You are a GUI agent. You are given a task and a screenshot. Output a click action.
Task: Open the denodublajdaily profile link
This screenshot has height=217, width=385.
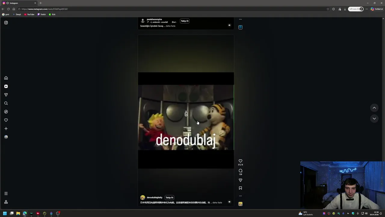pos(155,198)
